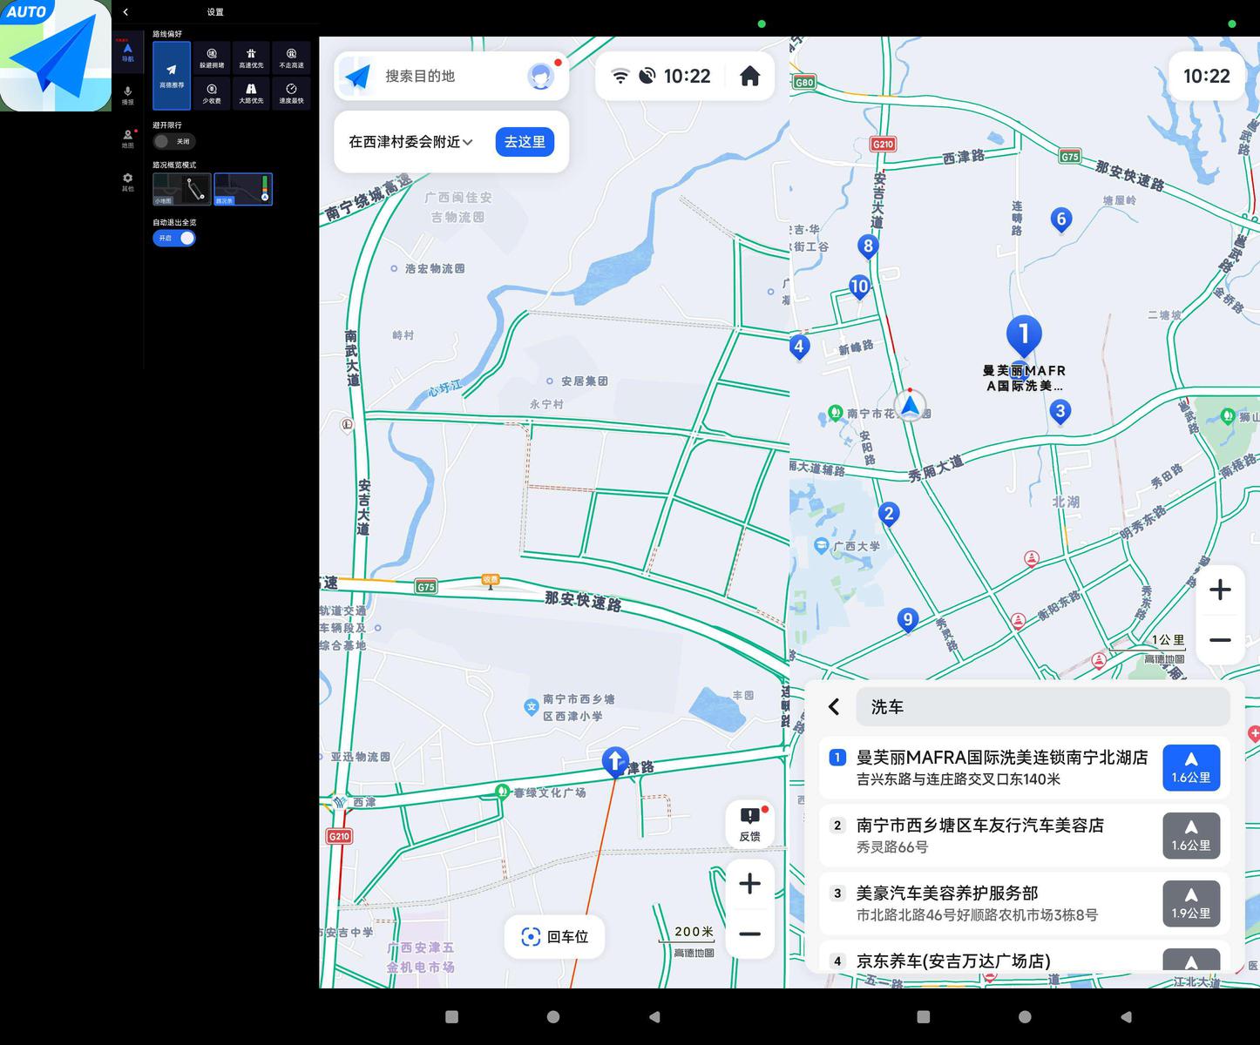Select the 高速优先 route preference

coord(251,57)
